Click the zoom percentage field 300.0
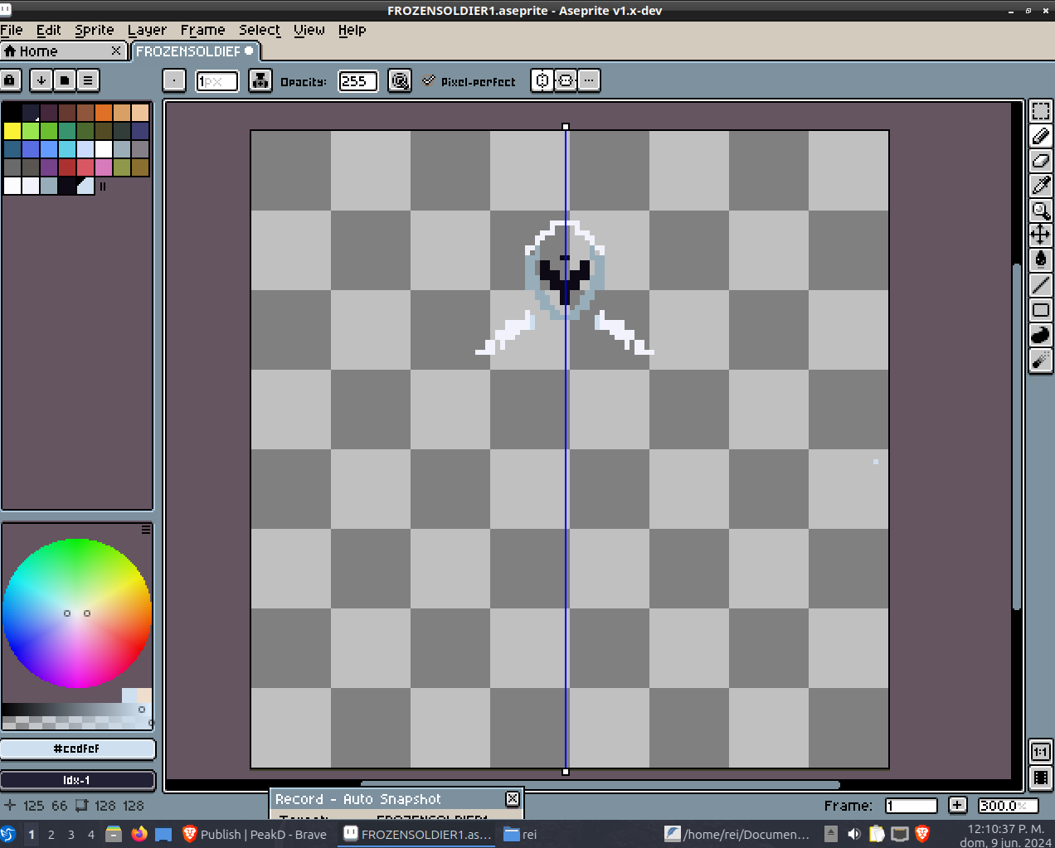The image size is (1055, 848). (x=1008, y=806)
